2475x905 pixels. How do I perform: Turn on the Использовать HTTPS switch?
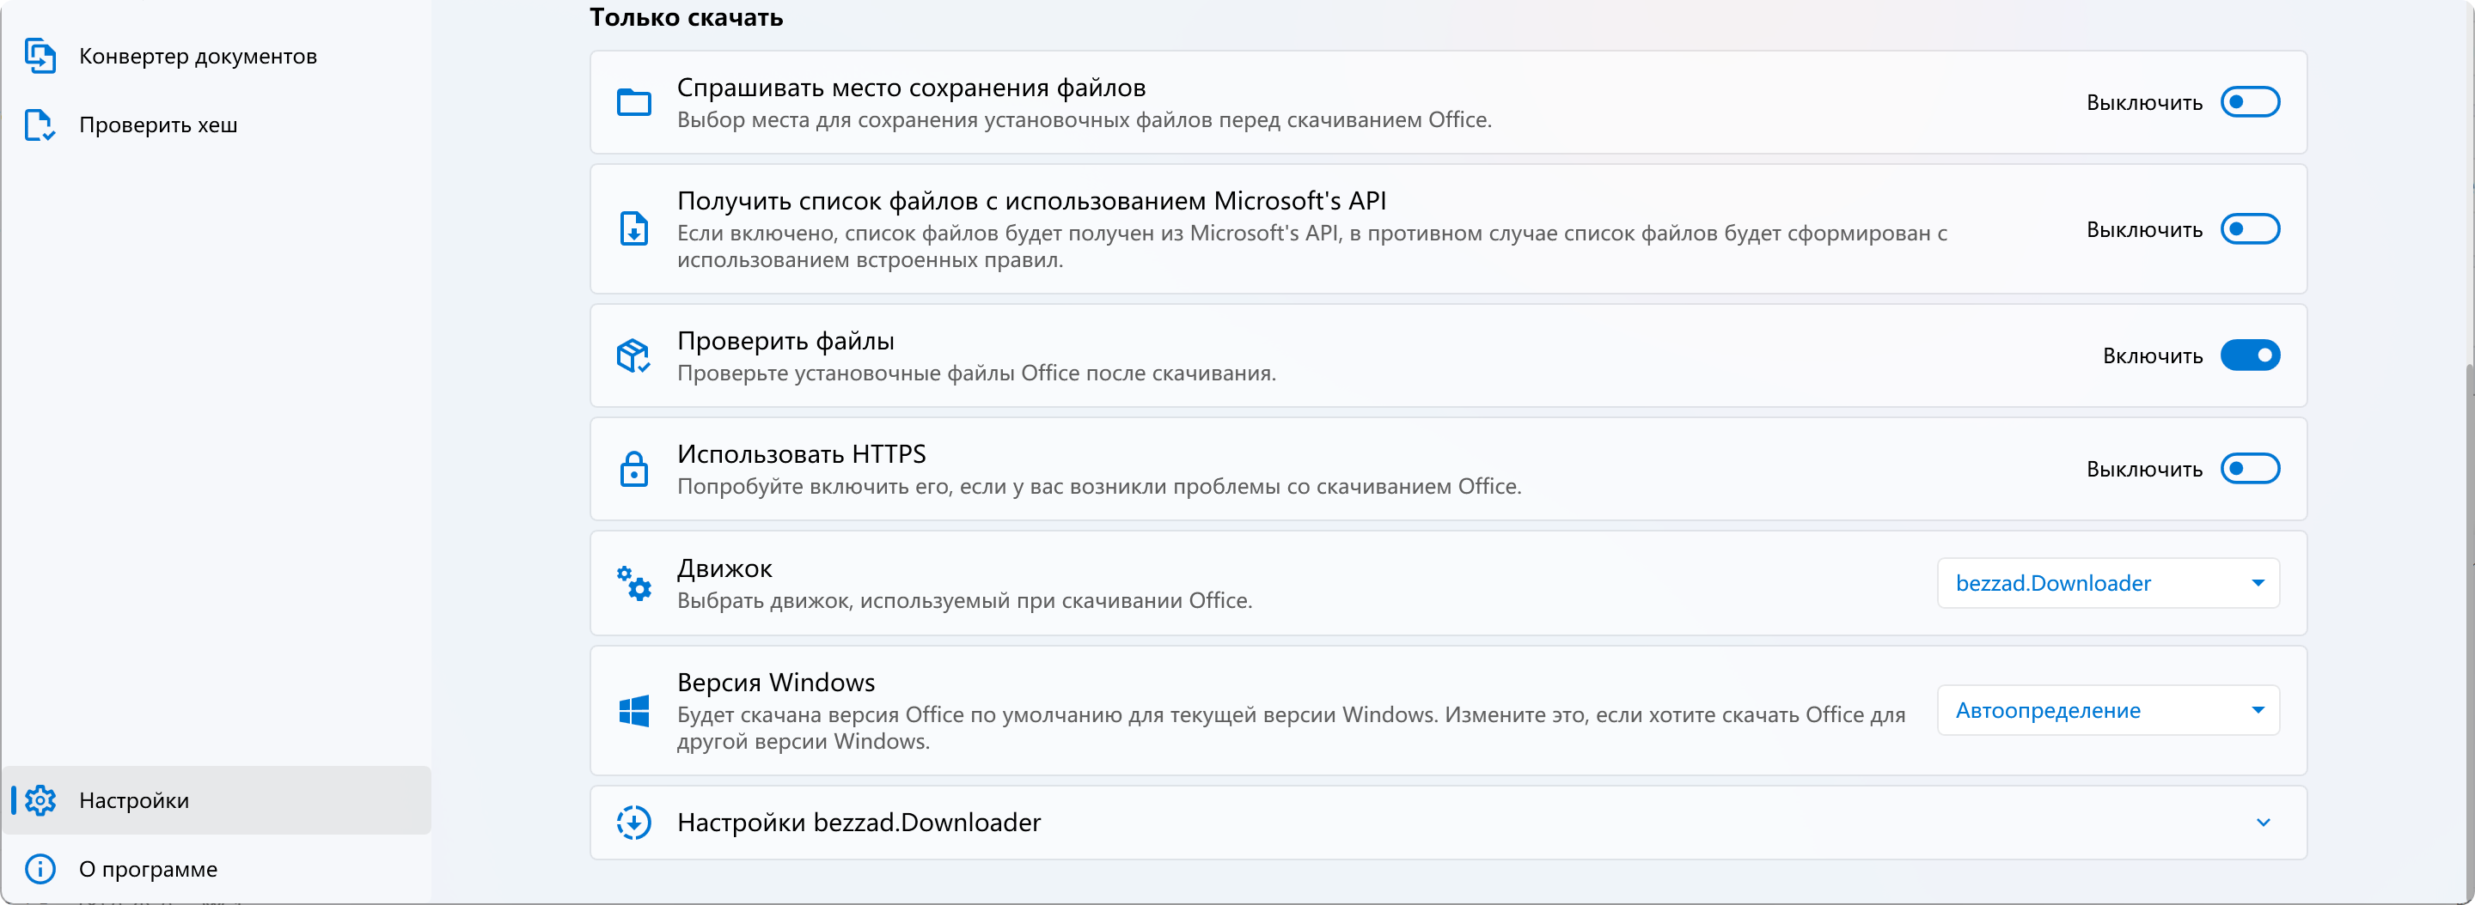point(2250,468)
